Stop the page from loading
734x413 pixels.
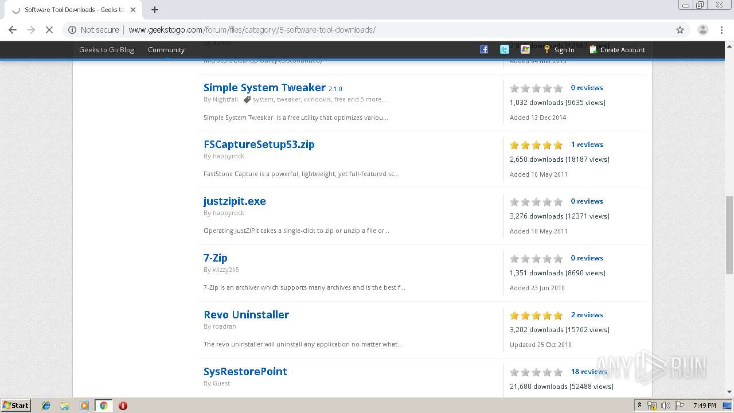tap(49, 30)
